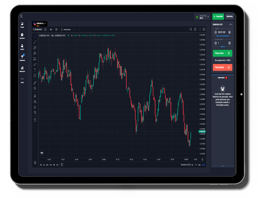Lock all drawing objects

(35, 107)
